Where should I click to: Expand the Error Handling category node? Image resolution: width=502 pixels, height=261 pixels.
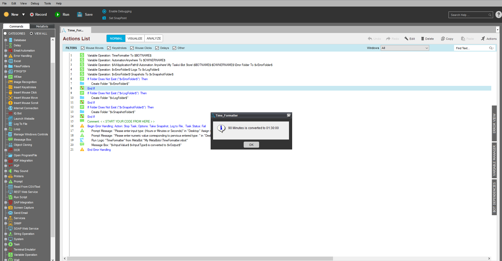pyautogui.click(x=6, y=56)
